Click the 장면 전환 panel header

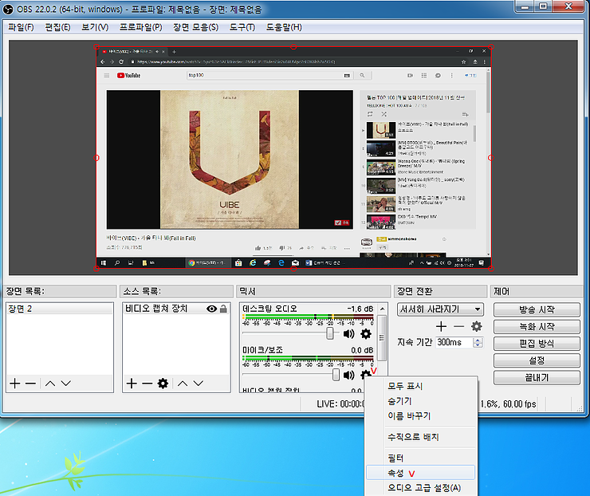tap(441, 291)
